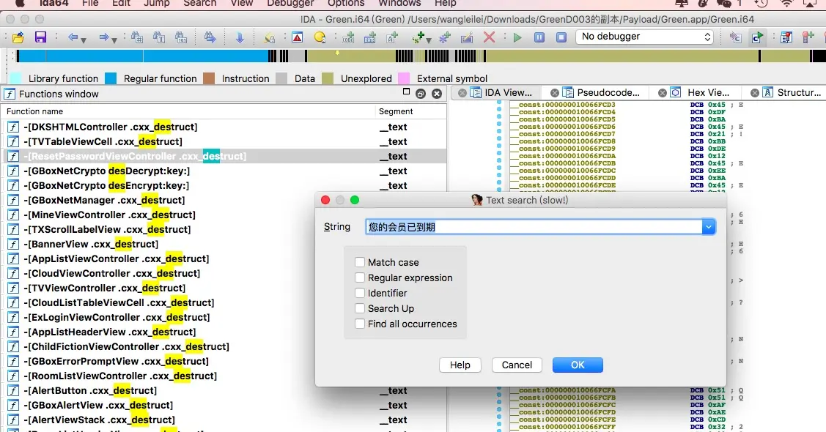Click the yellow circle toolbar icon
Viewport: 826px width, 432px height.
click(320, 37)
